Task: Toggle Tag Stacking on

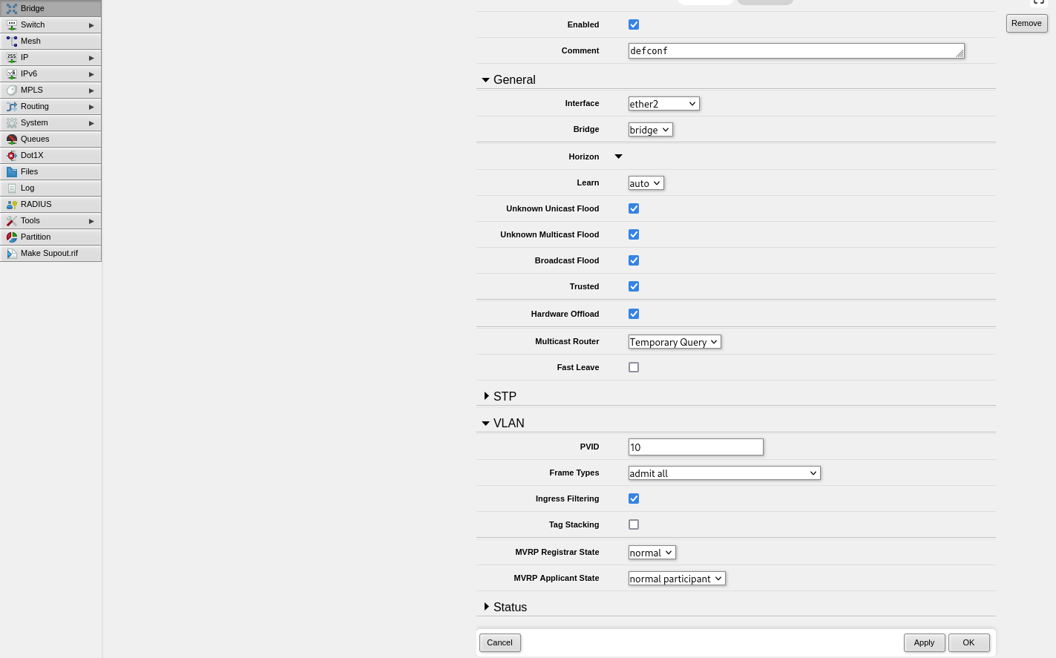Action: 634,524
